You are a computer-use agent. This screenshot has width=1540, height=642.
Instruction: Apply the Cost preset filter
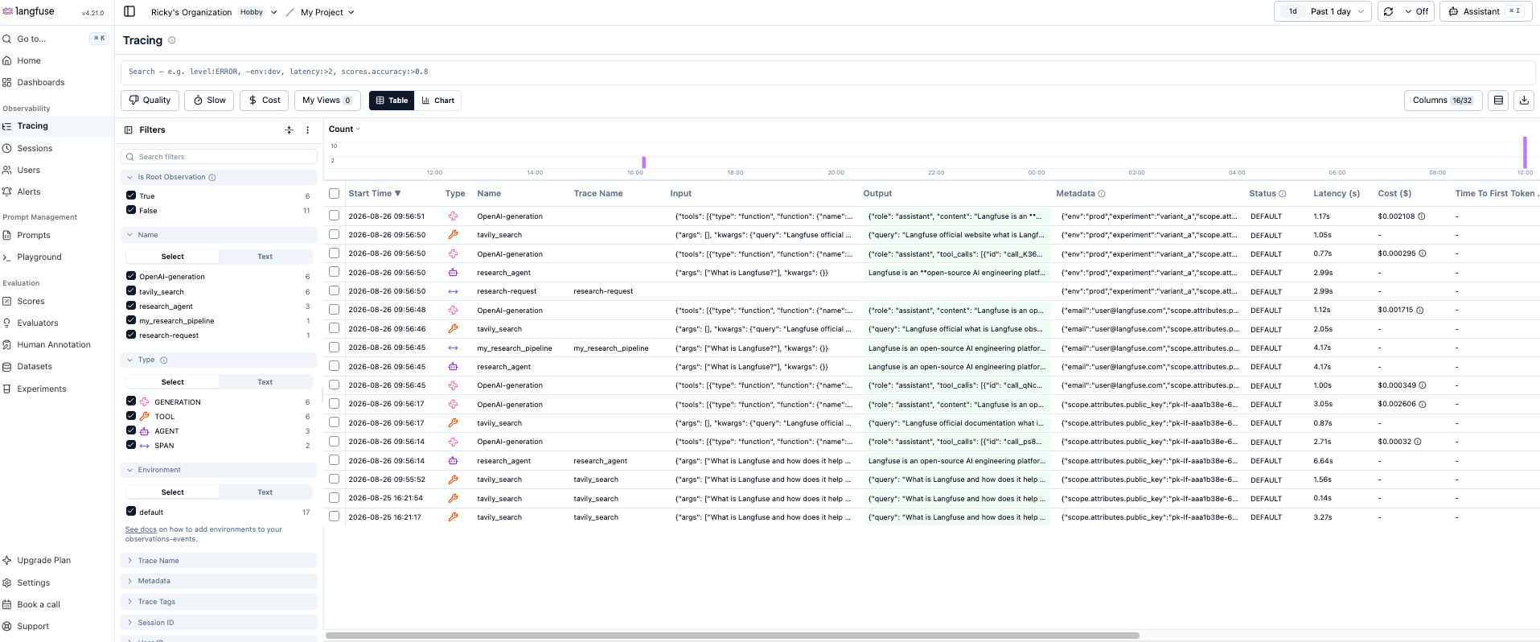[x=264, y=101]
